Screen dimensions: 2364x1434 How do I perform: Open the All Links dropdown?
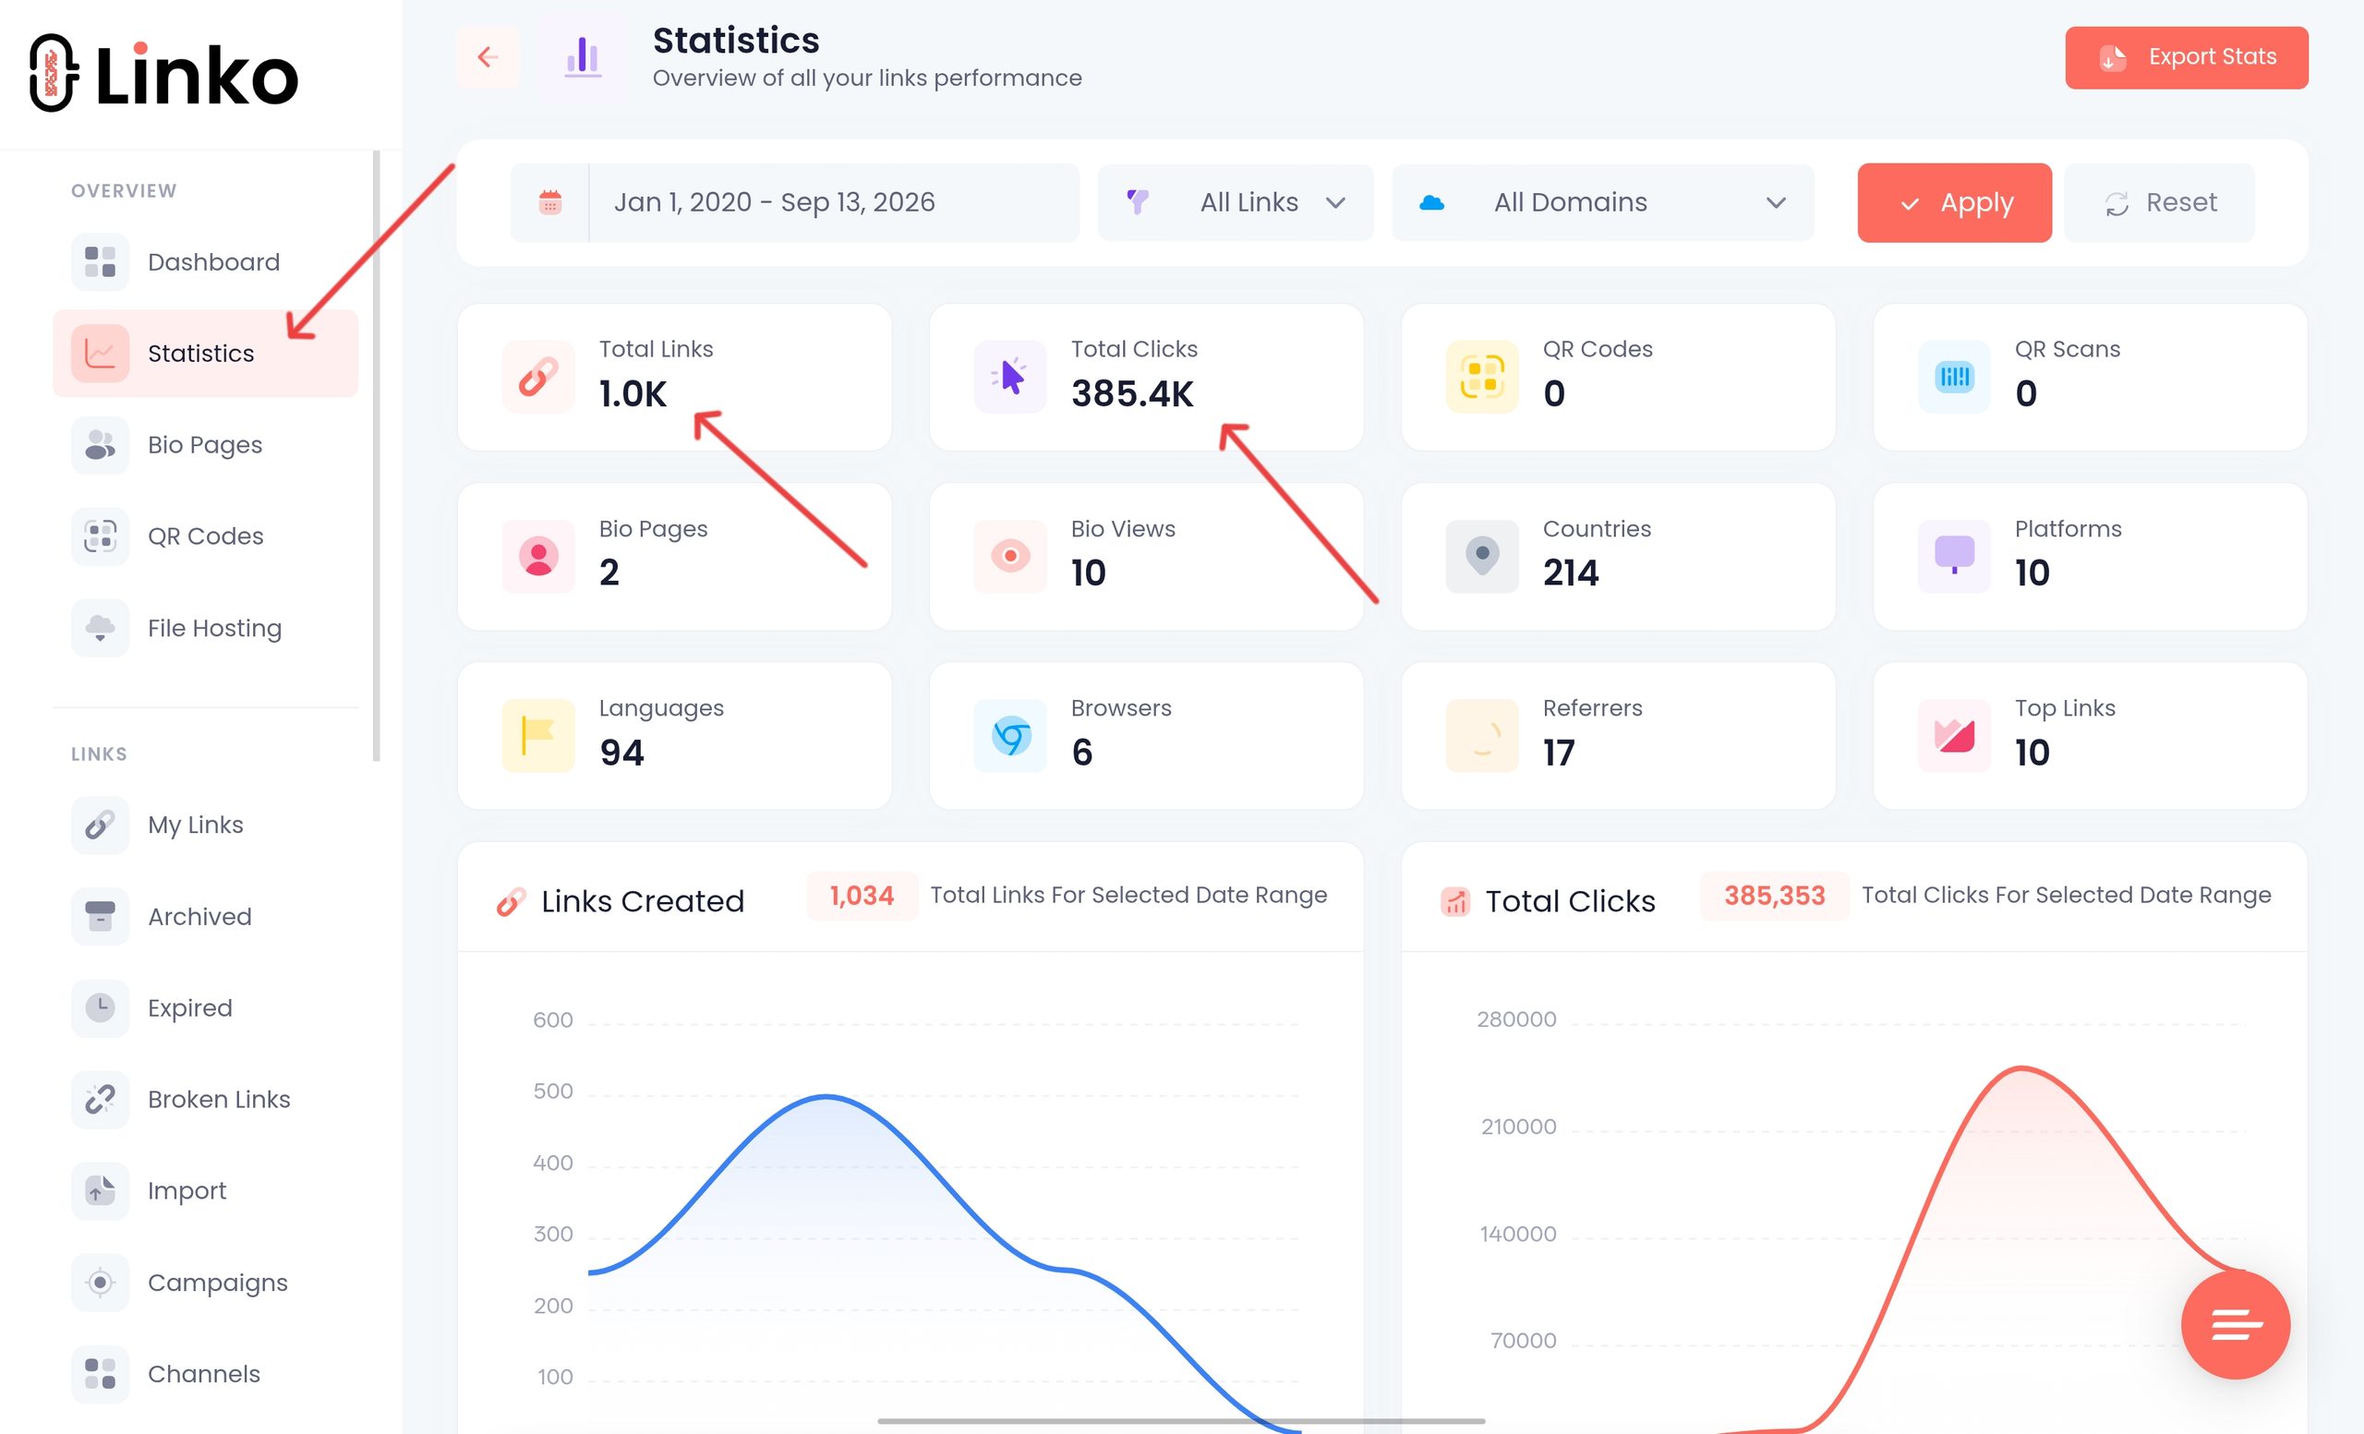(1236, 202)
